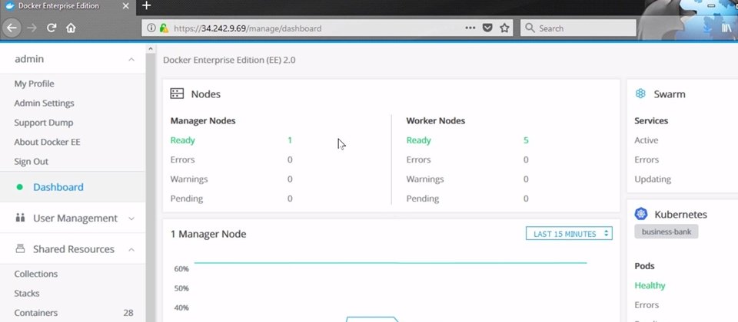Viewport: 738px width, 322px height.
Task: Click the Nodes server icon
Action: (x=177, y=94)
